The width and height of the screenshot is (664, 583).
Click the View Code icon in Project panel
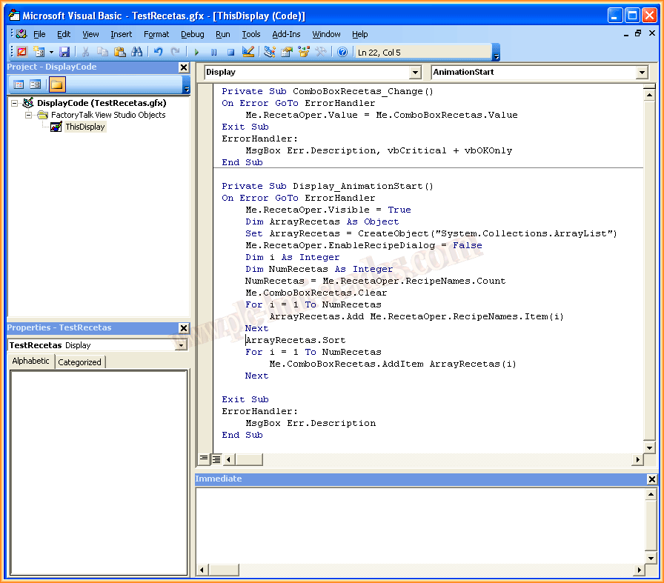click(x=19, y=84)
